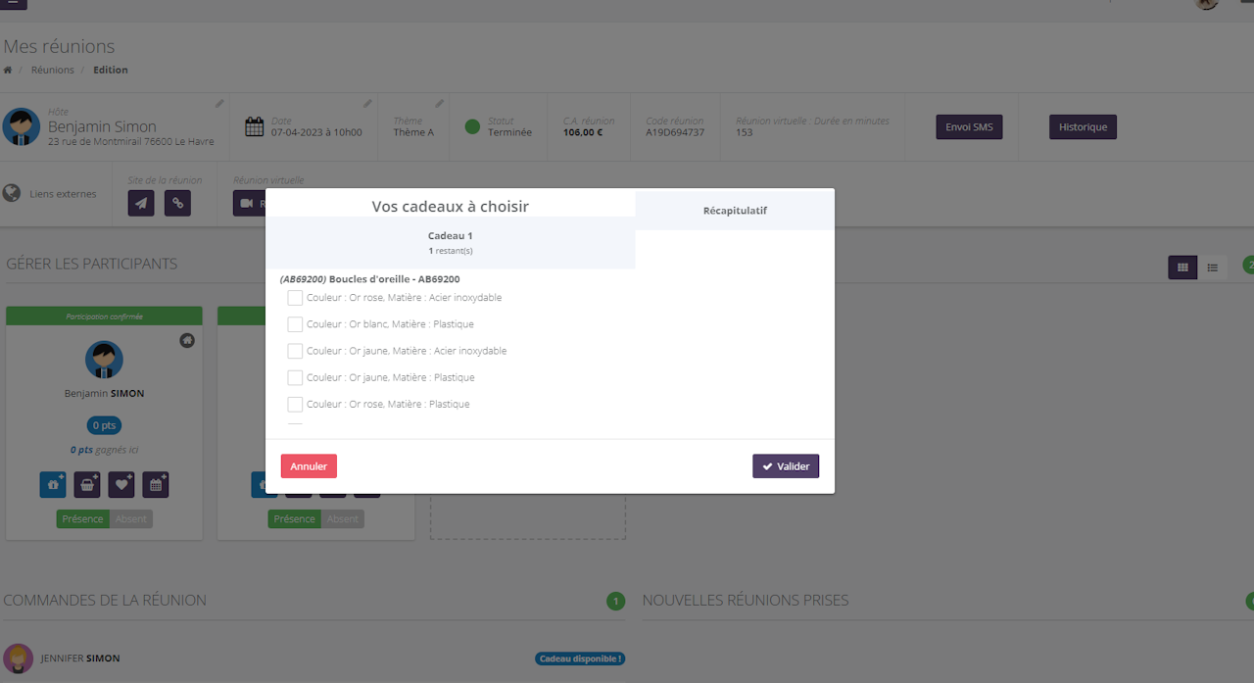Select the Cadeau 1 tab
Screen dimensions: 1254x683
(451, 242)
